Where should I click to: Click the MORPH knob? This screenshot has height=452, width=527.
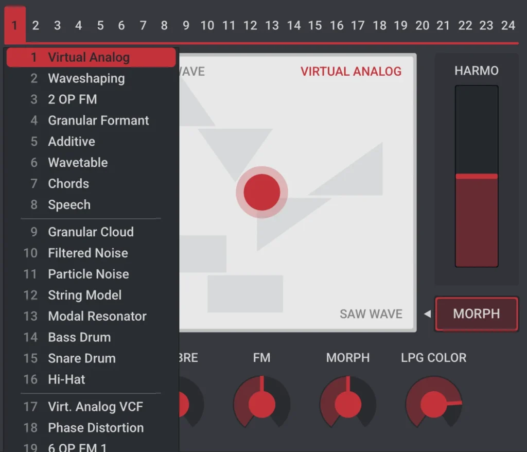[x=348, y=403]
